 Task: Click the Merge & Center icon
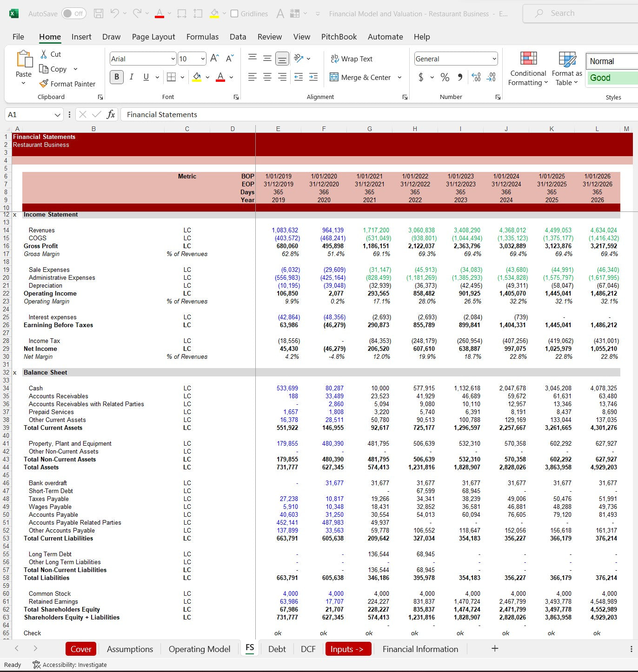click(x=334, y=77)
